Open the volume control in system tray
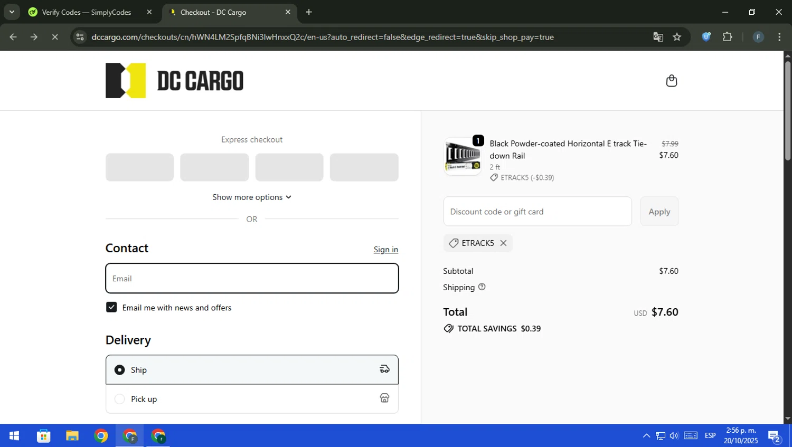 pos(674,436)
